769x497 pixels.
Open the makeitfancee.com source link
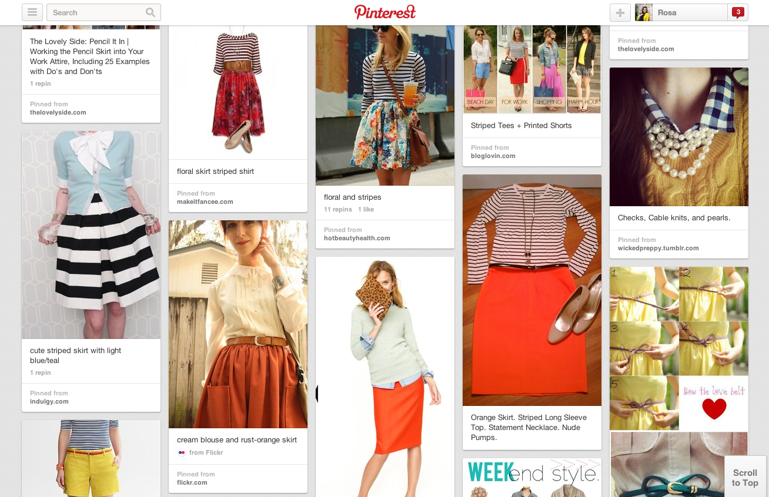tap(205, 202)
